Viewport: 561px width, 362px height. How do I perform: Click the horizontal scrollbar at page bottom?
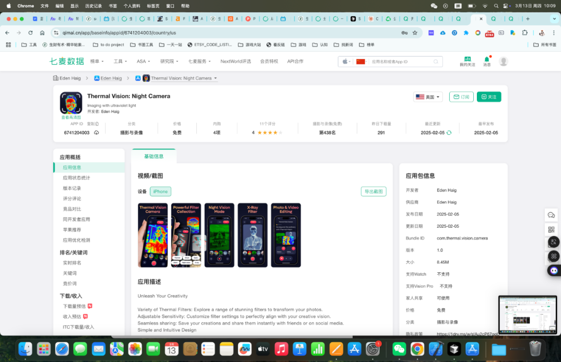click(232, 337)
